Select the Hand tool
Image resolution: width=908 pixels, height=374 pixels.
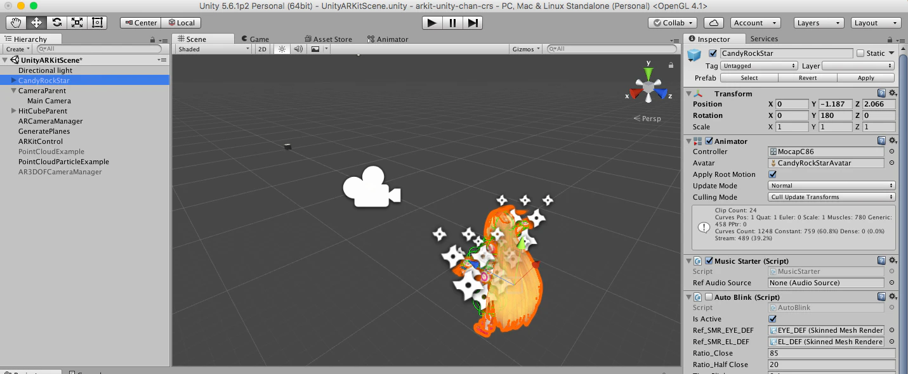click(x=16, y=23)
